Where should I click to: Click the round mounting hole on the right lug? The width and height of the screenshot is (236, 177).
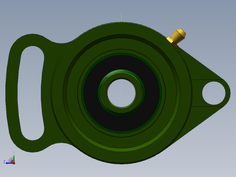pos(214,93)
